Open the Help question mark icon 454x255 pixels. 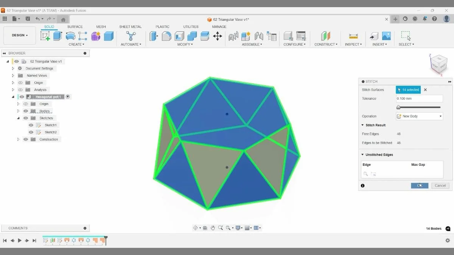point(435,19)
